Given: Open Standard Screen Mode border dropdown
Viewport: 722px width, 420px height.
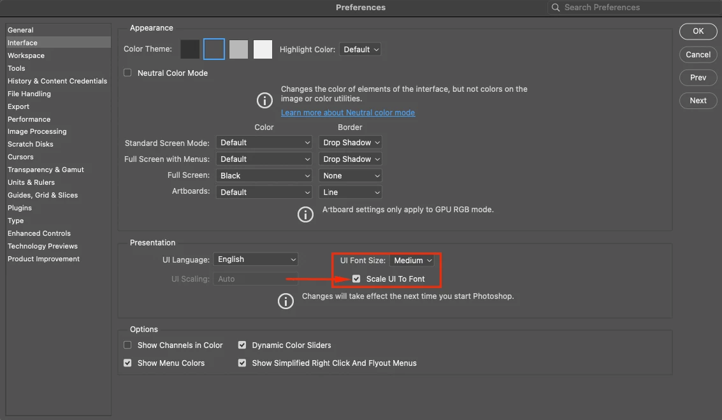Looking at the screenshot, I should click(350, 143).
